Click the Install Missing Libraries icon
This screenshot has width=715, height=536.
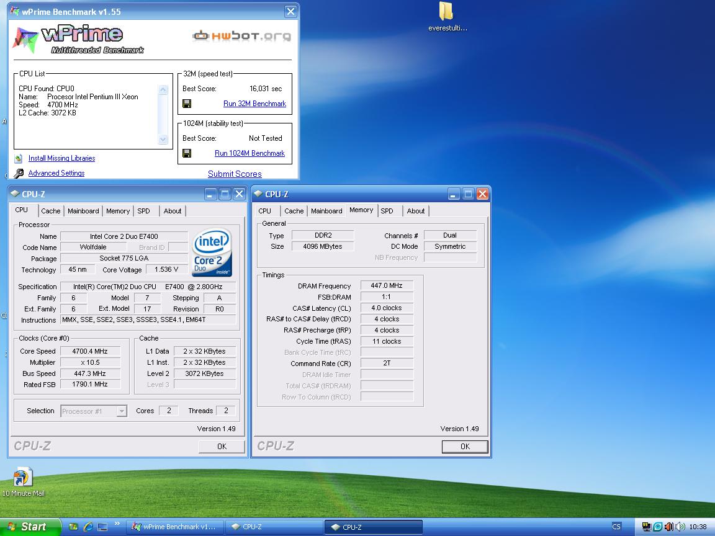[19, 159]
